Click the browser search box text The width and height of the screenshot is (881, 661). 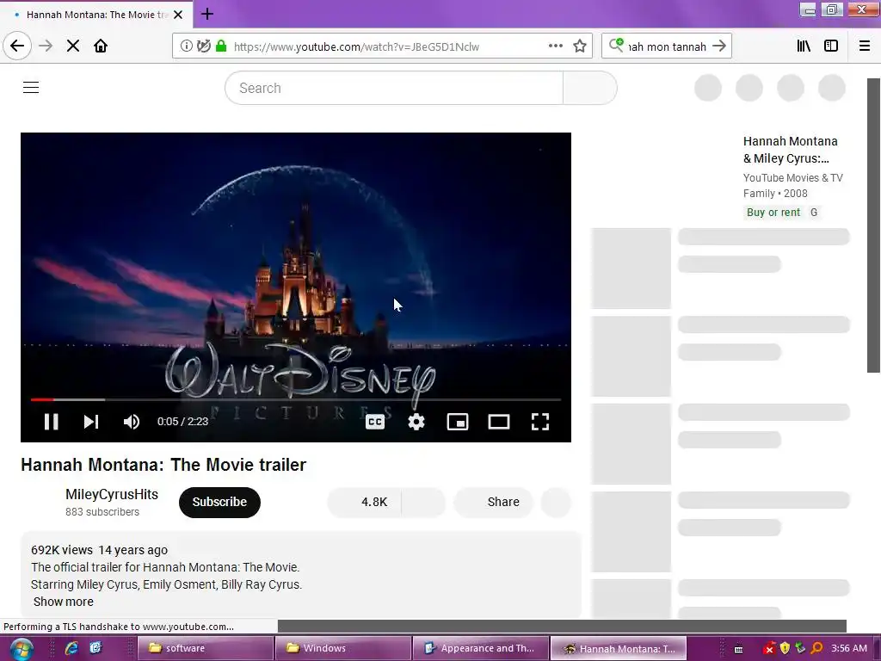point(667,46)
